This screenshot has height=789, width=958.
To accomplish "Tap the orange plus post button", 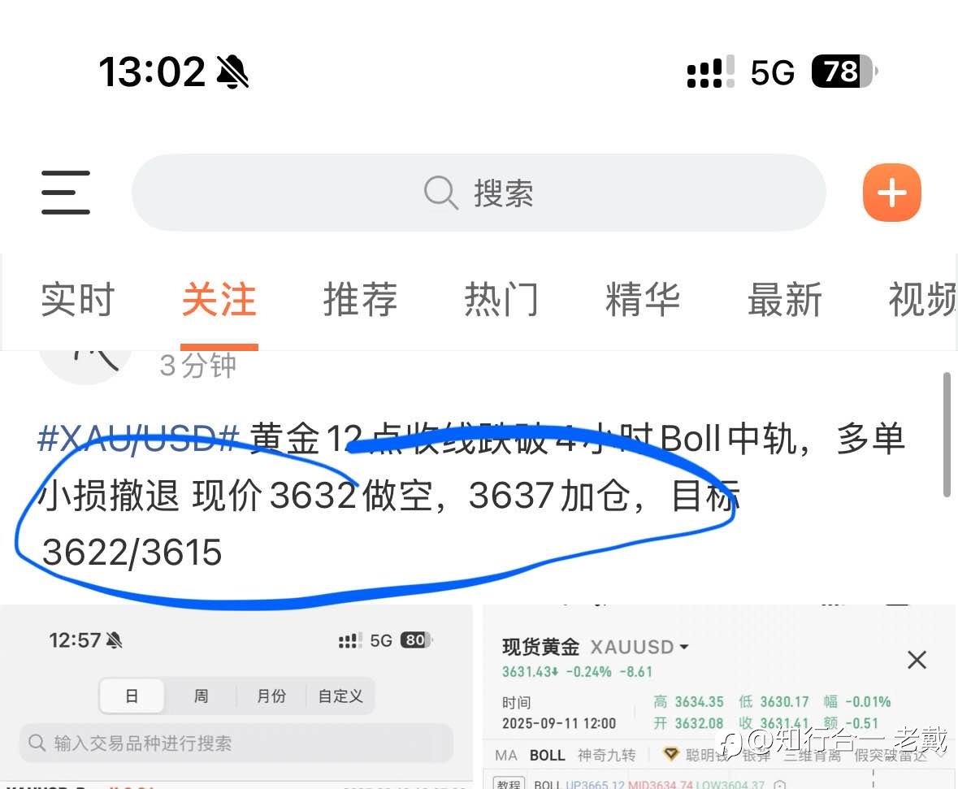I will [891, 193].
